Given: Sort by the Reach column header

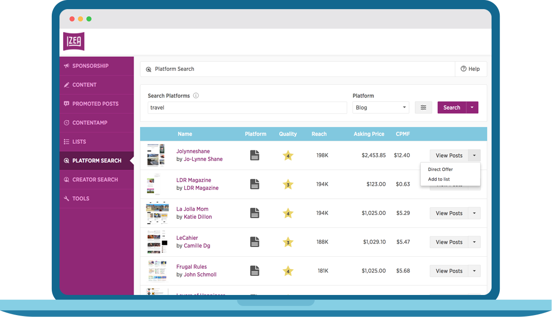Looking at the screenshot, I should [319, 134].
